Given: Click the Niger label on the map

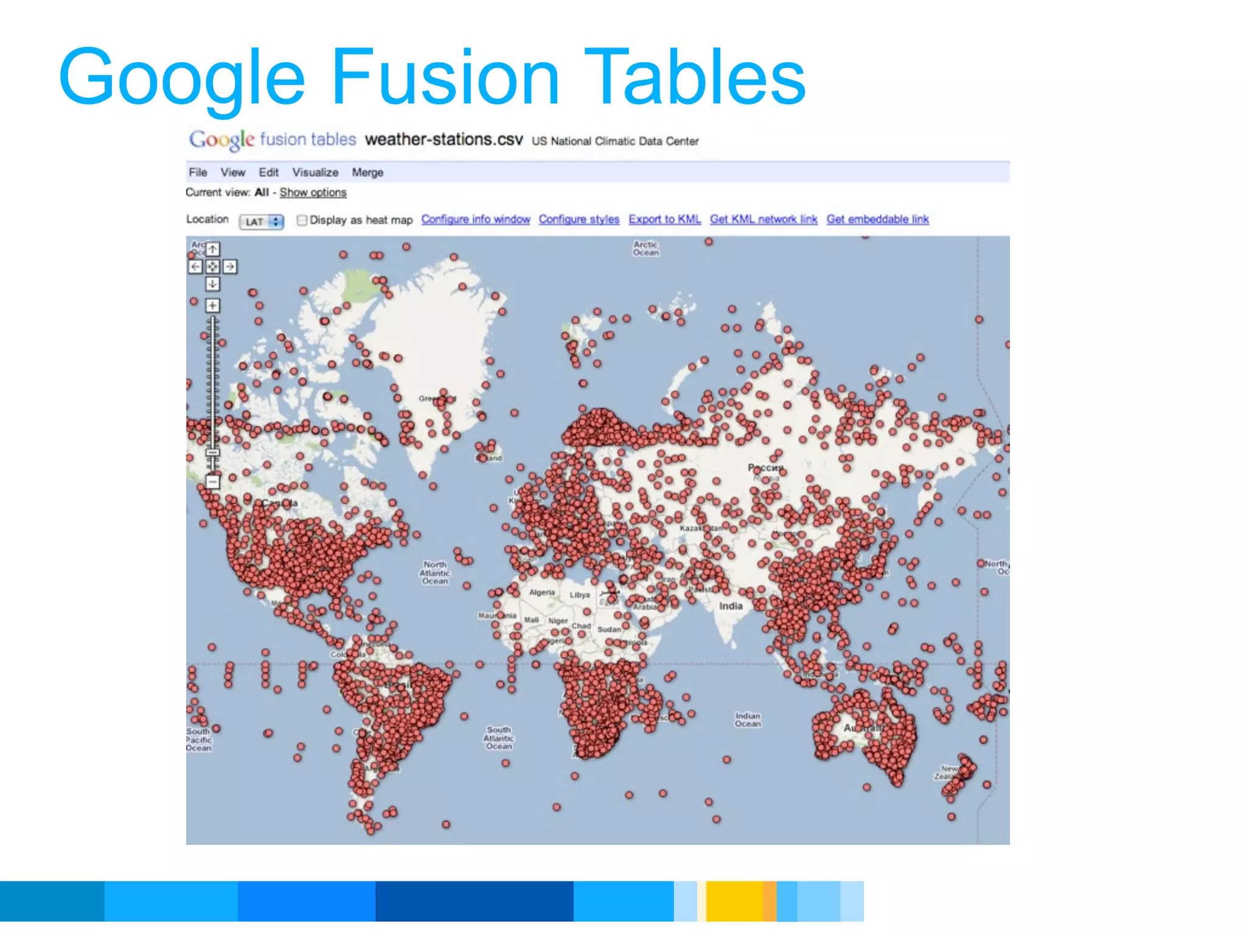Looking at the screenshot, I should [x=558, y=621].
